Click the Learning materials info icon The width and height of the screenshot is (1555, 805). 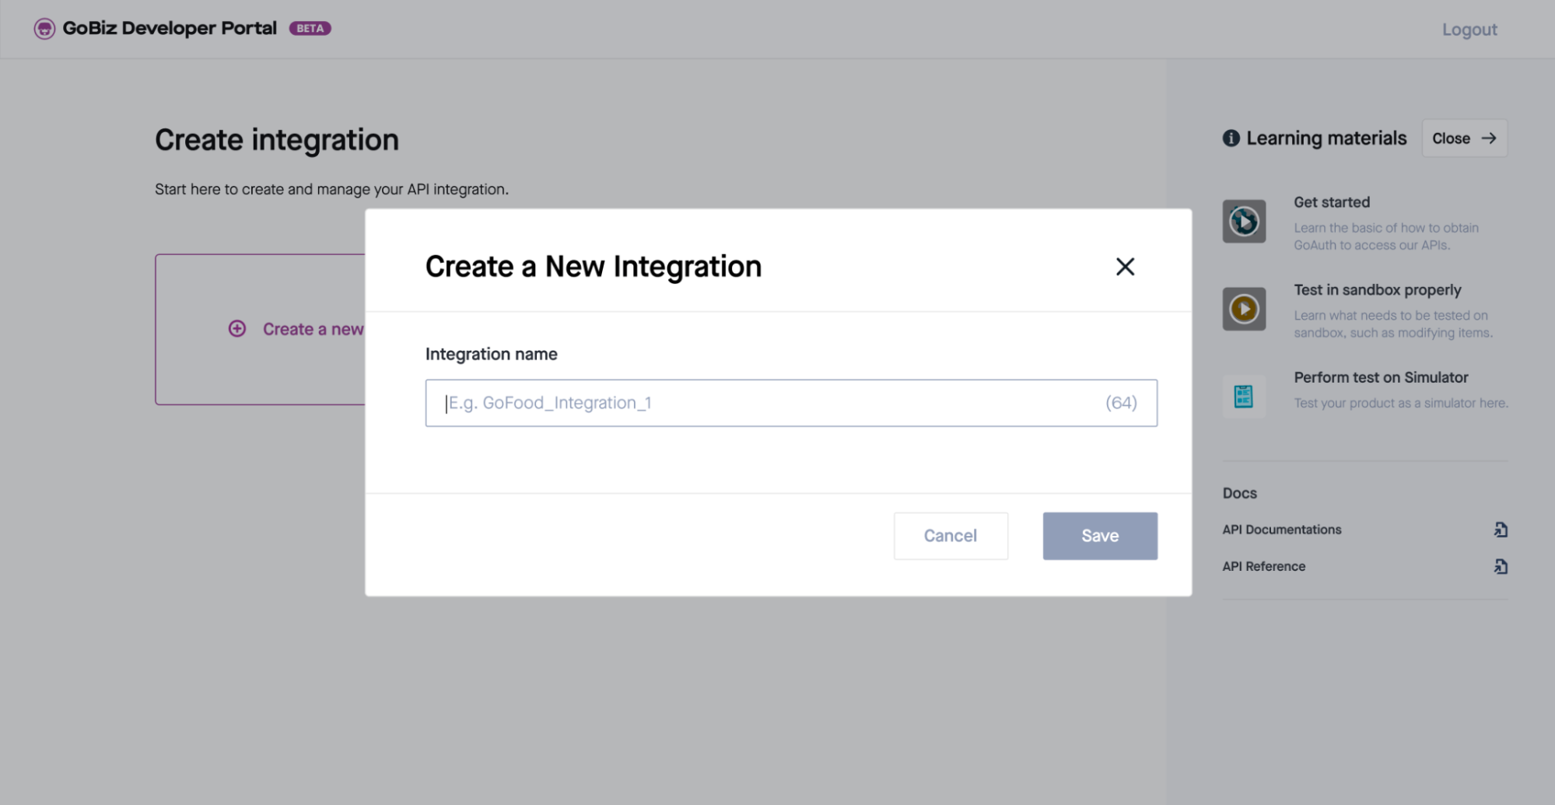(x=1231, y=138)
